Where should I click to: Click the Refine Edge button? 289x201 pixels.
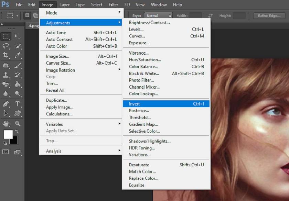click(269, 16)
